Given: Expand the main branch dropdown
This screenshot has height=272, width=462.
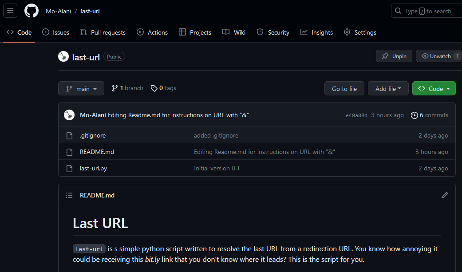Looking at the screenshot, I should tap(81, 89).
